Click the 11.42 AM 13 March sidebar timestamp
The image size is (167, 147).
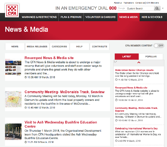point(129,80)
